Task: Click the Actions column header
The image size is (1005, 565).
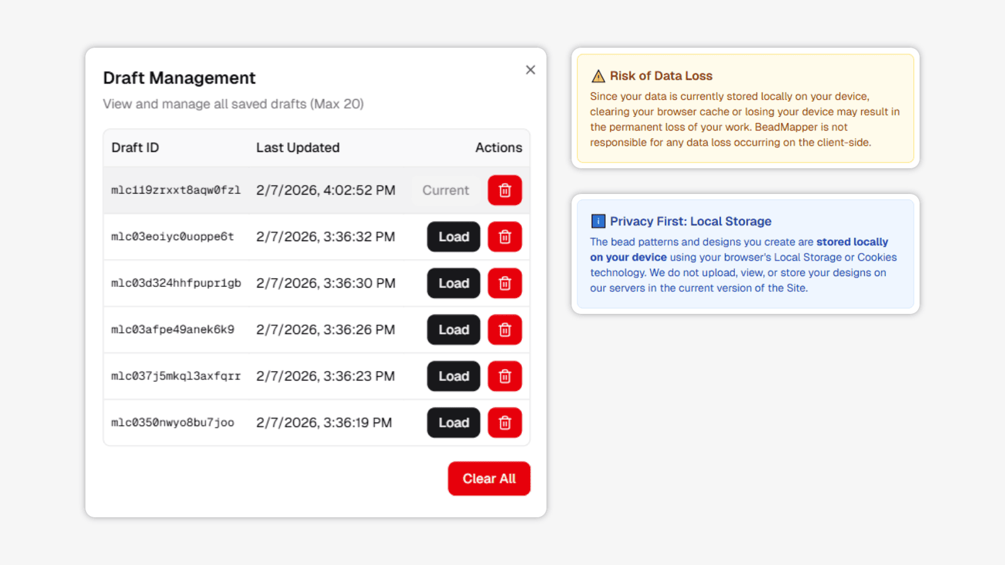Action: click(x=498, y=148)
